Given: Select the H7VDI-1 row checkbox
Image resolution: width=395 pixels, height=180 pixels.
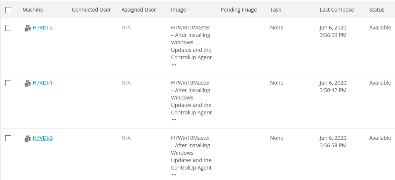Looking at the screenshot, I should 8,83.
